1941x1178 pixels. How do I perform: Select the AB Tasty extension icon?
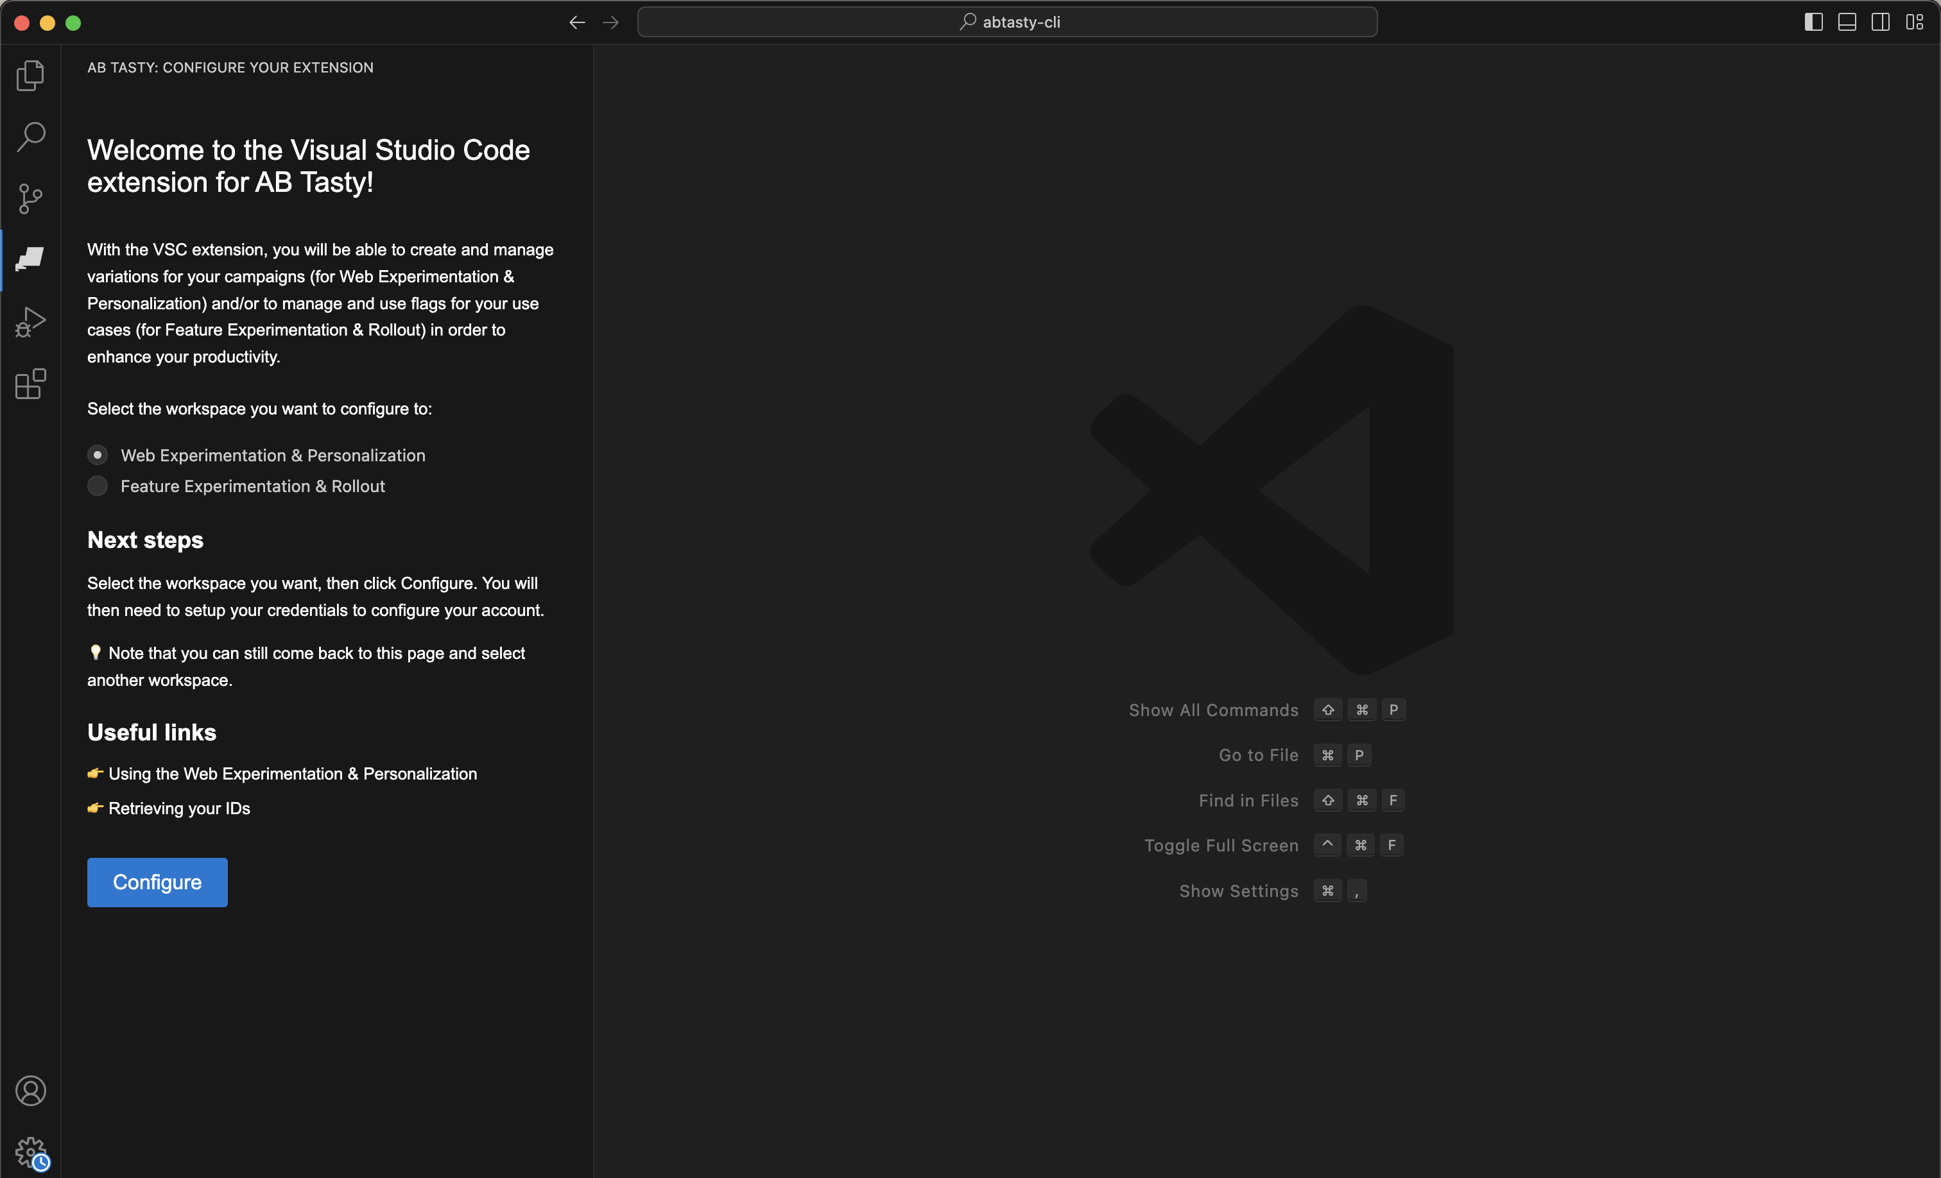click(31, 259)
